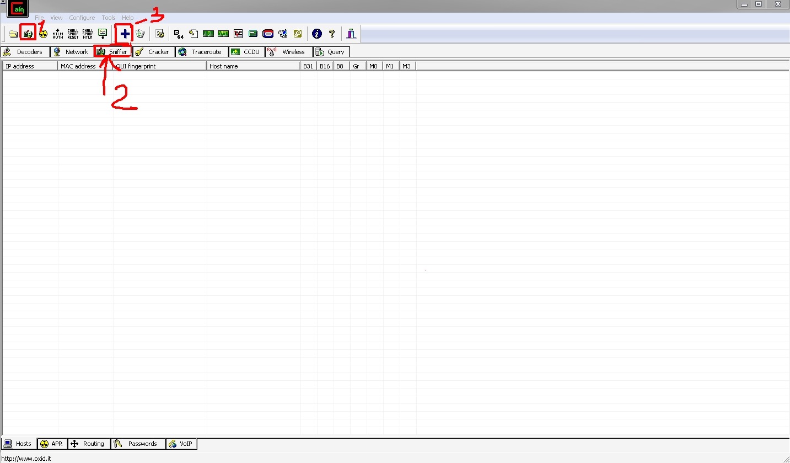The width and height of the screenshot is (790, 463).
Task: Open the Routing bottom tab
Action: 89,444
